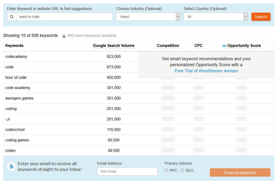Click the round lock icon near email prompt

pyautogui.click(x=11, y=166)
